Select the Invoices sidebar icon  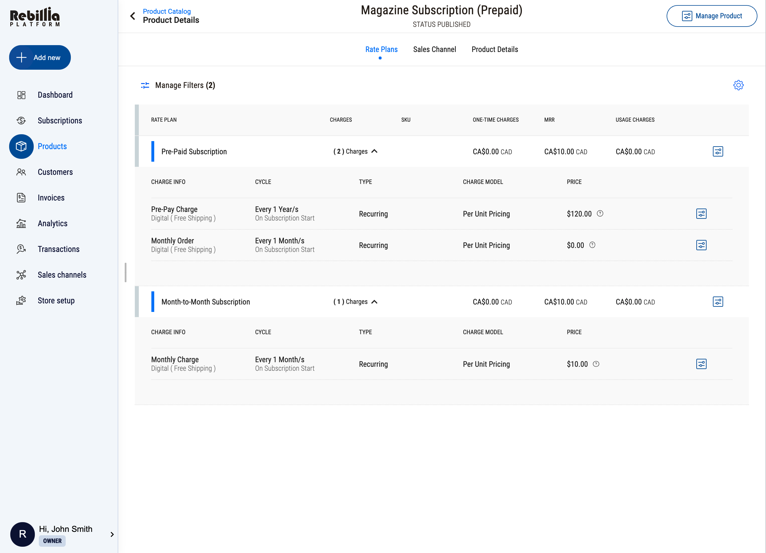(x=21, y=198)
